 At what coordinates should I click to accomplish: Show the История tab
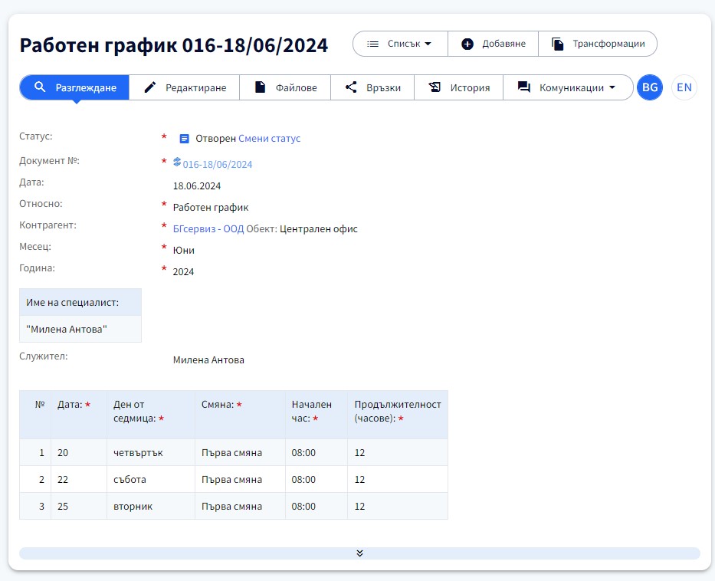tap(459, 87)
